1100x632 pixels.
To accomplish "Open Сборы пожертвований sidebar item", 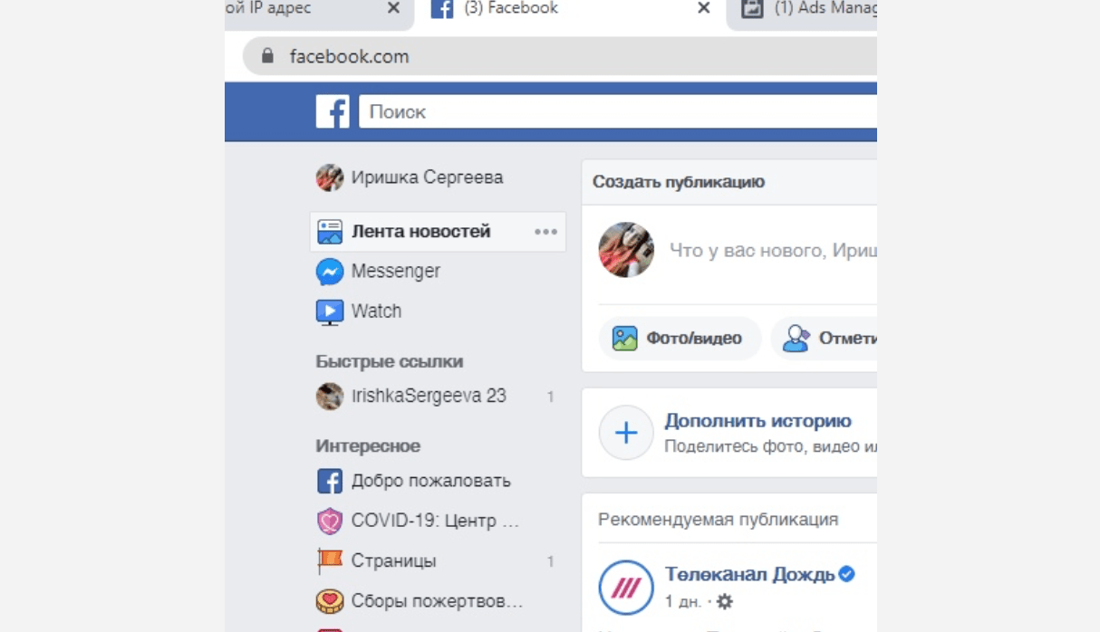I will pyautogui.click(x=437, y=601).
